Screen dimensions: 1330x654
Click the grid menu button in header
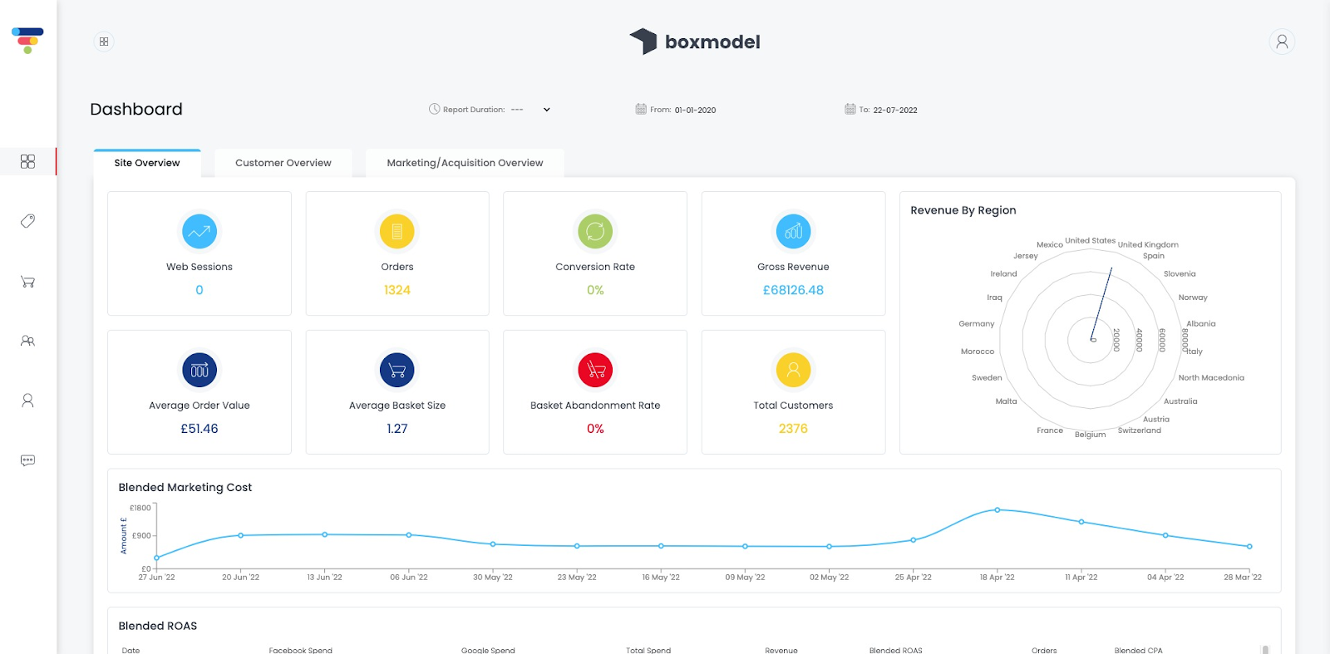coord(104,42)
